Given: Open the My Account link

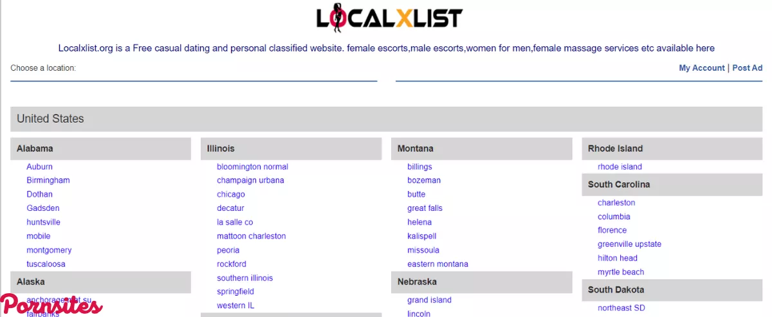Looking at the screenshot, I should (701, 68).
